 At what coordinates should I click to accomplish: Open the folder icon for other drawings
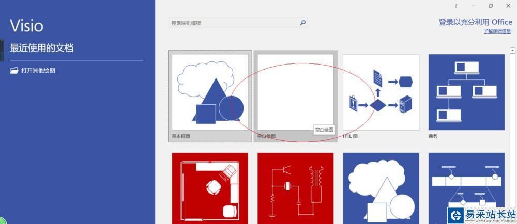[x=14, y=70]
